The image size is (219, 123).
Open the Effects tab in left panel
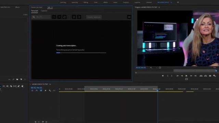17,7
